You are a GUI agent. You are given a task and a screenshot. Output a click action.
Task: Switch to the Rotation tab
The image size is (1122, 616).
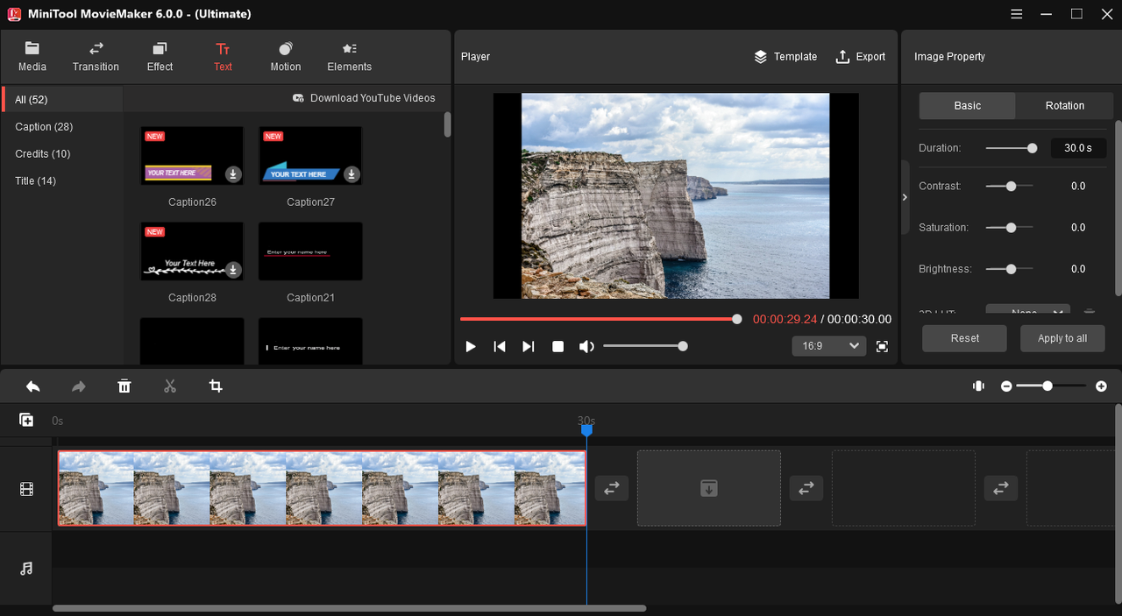pos(1064,105)
